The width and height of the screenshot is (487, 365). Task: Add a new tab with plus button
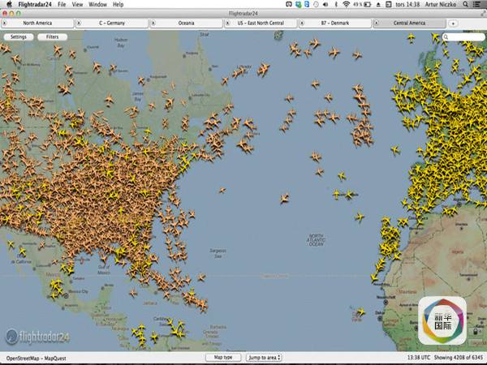[453, 24]
